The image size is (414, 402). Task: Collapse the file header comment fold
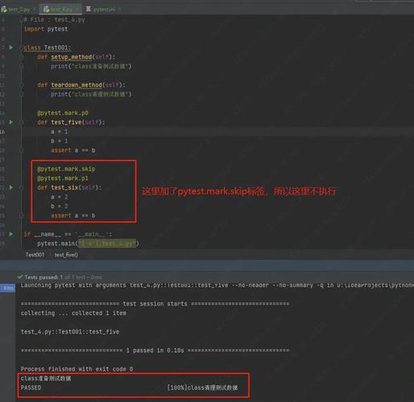click(21, 20)
